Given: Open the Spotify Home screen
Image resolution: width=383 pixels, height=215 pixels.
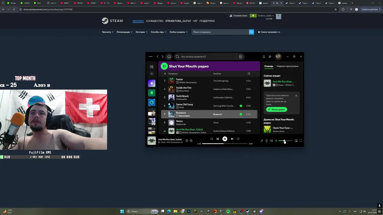Looking at the screenshot, I should [x=169, y=56].
